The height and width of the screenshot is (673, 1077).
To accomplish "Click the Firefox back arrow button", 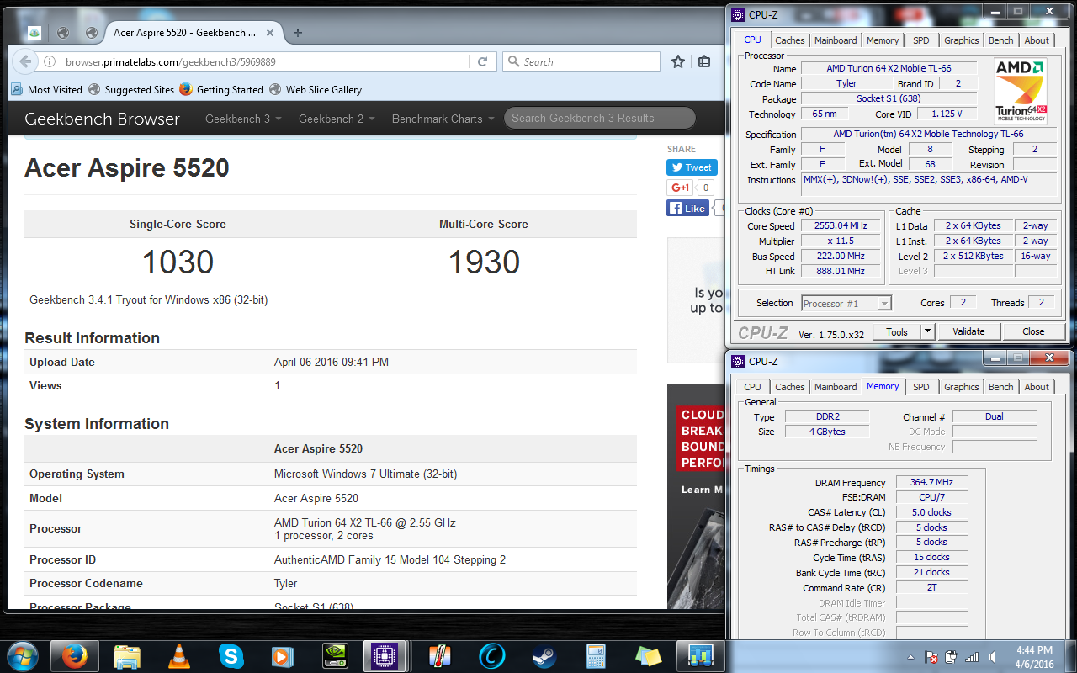I will pos(25,61).
